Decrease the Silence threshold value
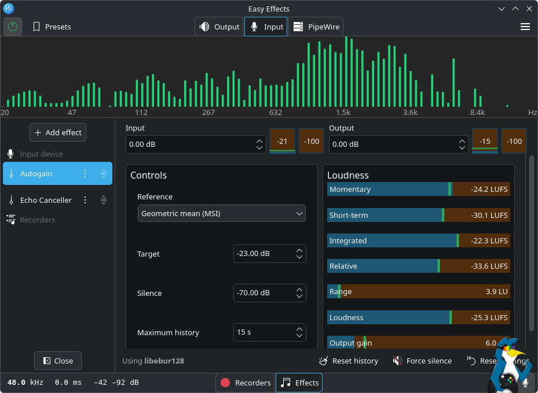The height and width of the screenshot is (393, 538). point(299,296)
